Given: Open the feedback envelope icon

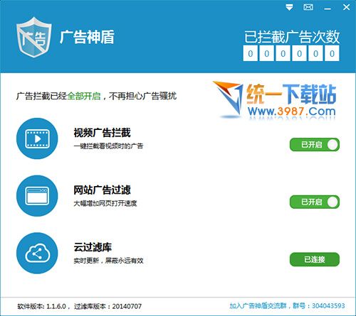Looking at the screenshot, I should coord(308,7).
